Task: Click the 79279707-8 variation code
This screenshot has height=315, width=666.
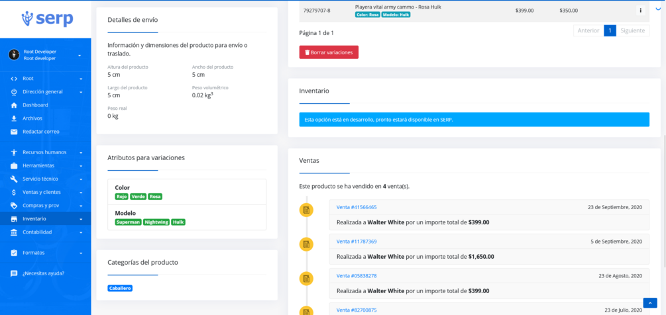Action: click(317, 11)
